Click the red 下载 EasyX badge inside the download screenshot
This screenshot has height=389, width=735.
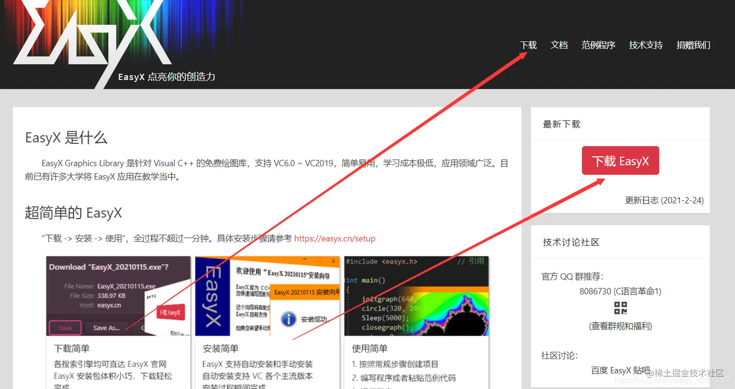click(170, 313)
